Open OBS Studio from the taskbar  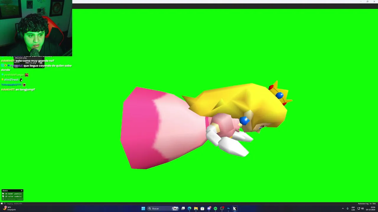(x=222, y=208)
